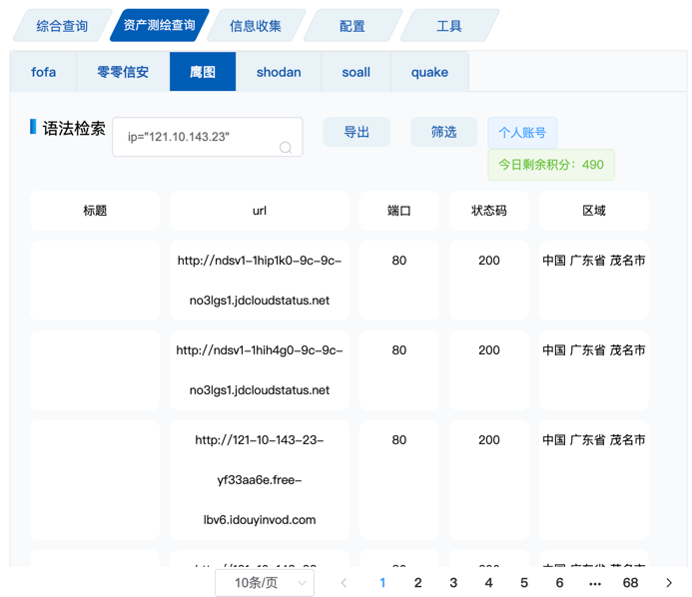
Task: Click the 端口 column header
Action: (x=399, y=211)
